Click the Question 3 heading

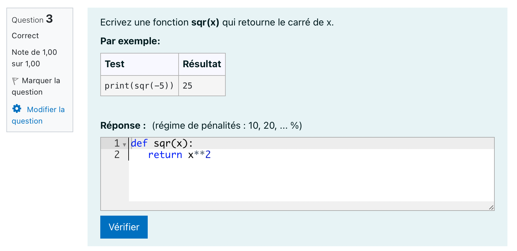[32, 19]
